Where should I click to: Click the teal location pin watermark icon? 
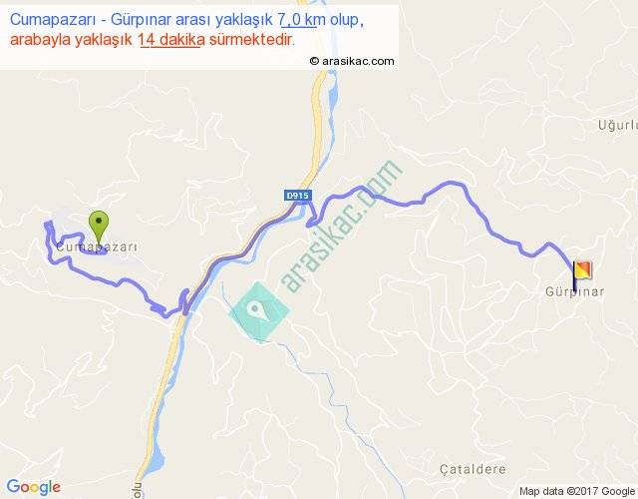click(x=259, y=311)
